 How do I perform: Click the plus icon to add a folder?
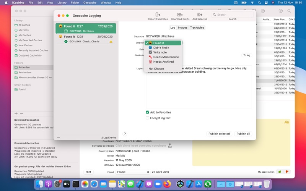[16, 113]
